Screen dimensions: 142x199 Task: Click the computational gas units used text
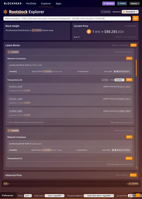tap(25, 122)
